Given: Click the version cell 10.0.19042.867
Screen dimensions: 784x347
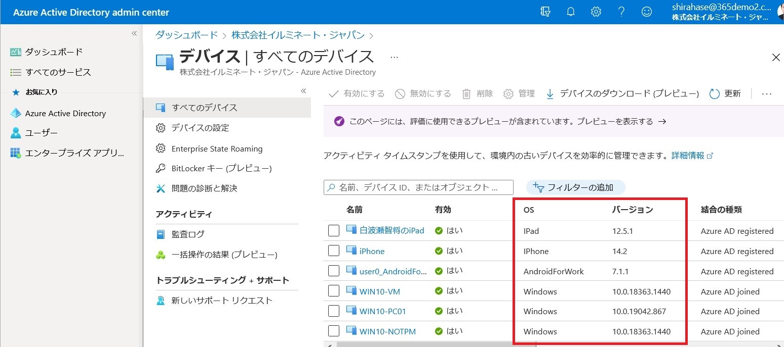Looking at the screenshot, I should click(639, 311).
